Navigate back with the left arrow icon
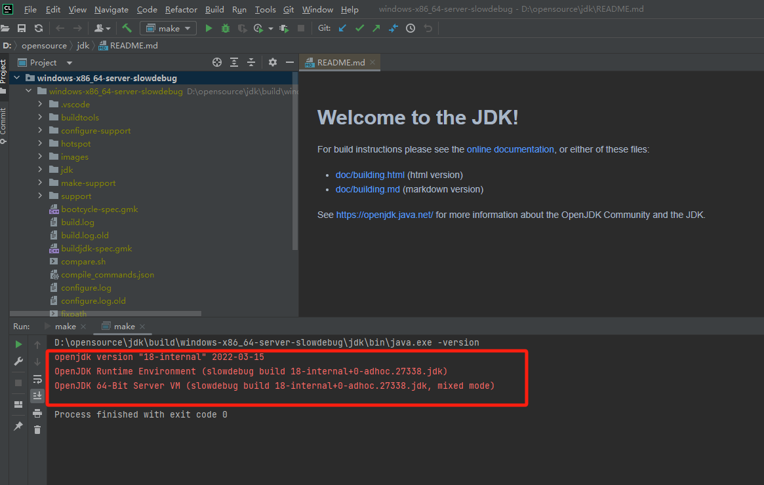764x485 pixels. click(60, 28)
